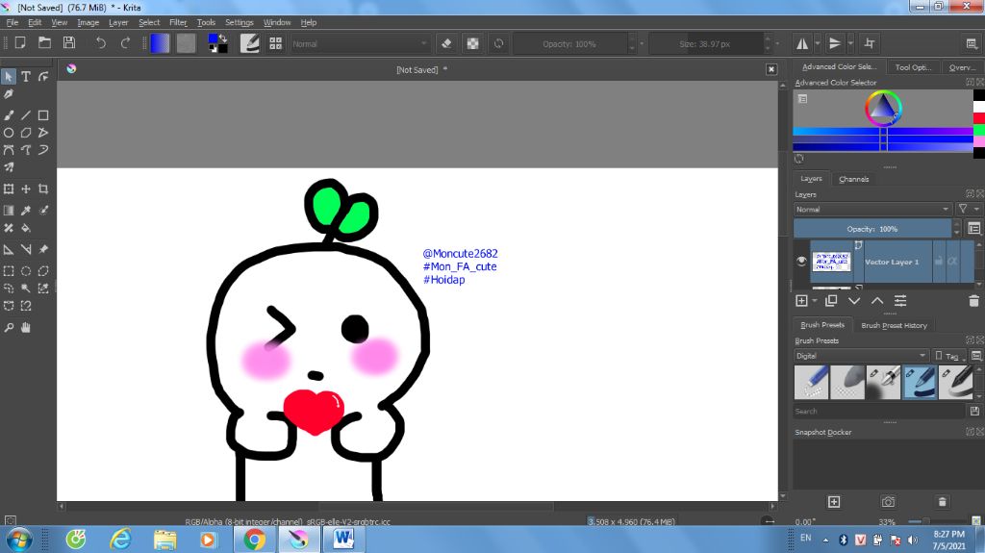Open the brush editor settings icon
985x553 pixels.
249,43
